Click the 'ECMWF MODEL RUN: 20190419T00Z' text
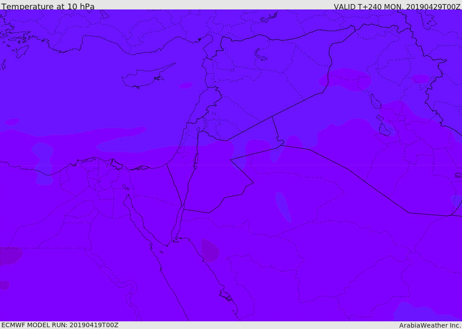The height and width of the screenshot is (329, 462). (60, 325)
